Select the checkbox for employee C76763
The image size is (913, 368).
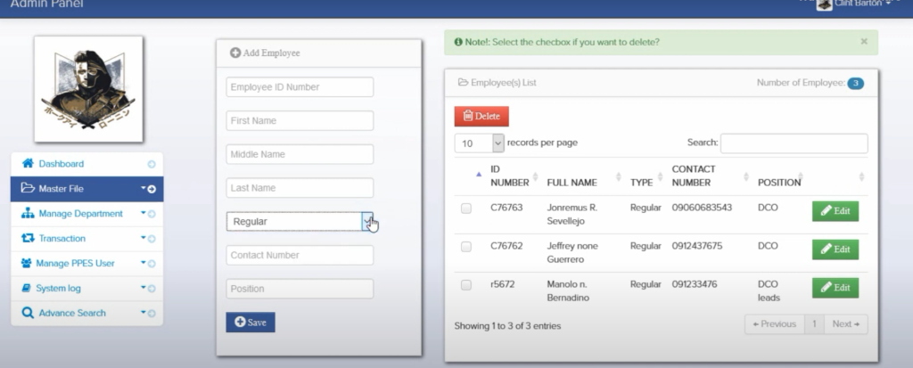[x=465, y=209]
